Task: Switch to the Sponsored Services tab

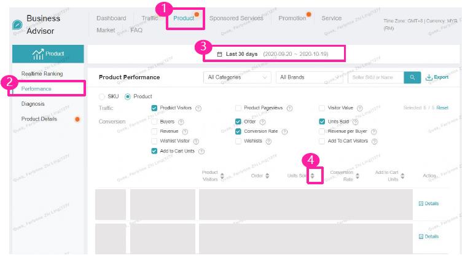Action: pyautogui.click(x=236, y=18)
